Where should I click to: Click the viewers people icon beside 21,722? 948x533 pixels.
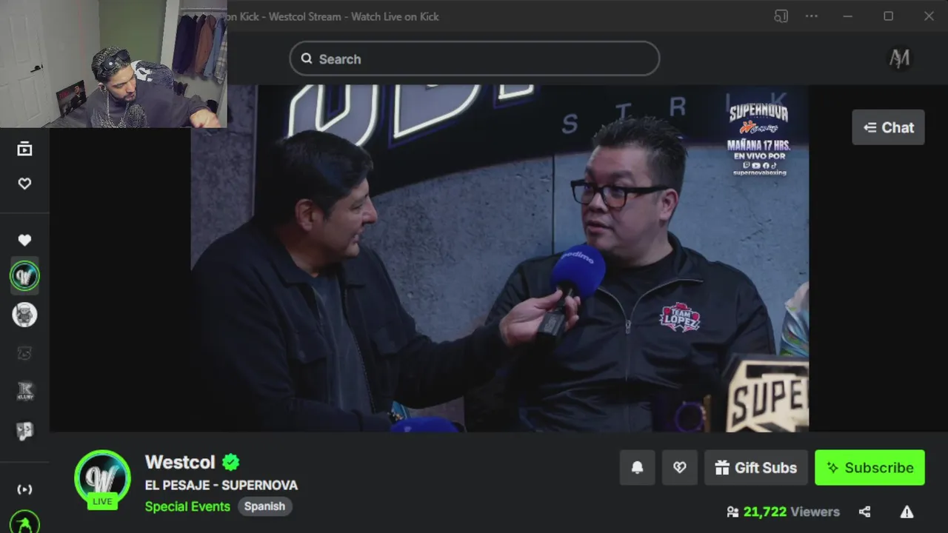pyautogui.click(x=732, y=512)
